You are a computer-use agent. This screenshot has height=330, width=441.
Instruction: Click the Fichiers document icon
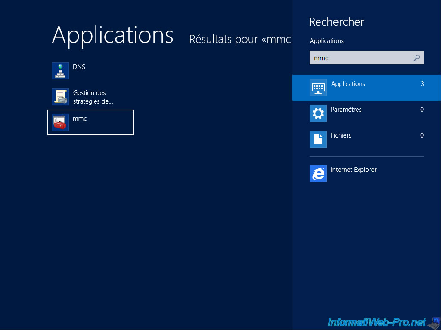(318, 139)
